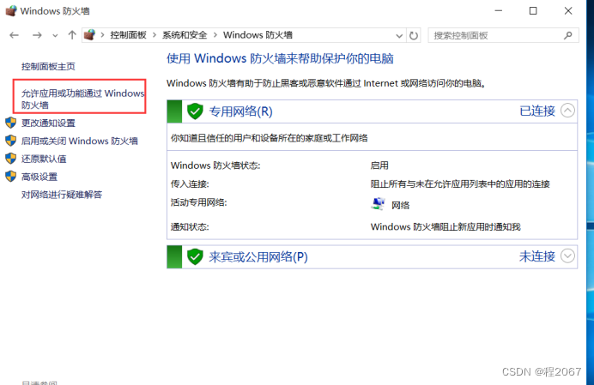
Task: Click the 网络 computer icon
Action: coord(378,204)
